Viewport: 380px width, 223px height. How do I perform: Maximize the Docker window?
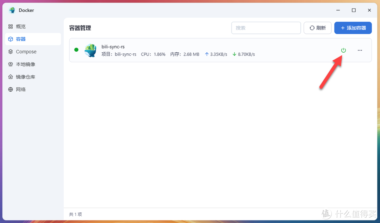pyautogui.click(x=354, y=10)
